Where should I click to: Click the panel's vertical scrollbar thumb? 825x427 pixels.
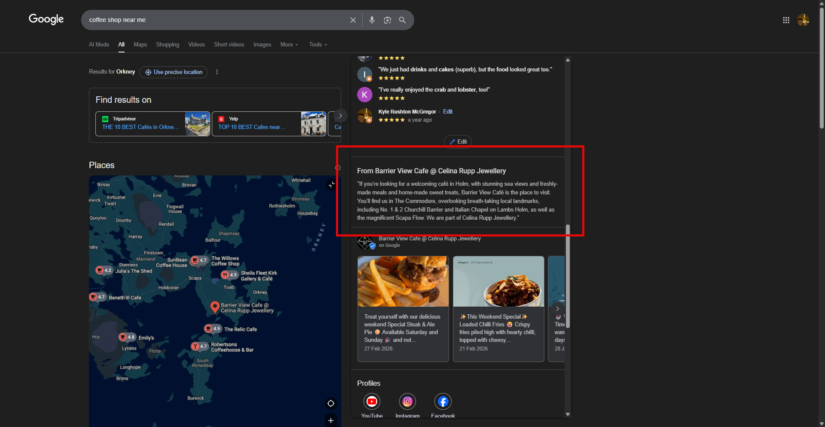[x=568, y=276]
